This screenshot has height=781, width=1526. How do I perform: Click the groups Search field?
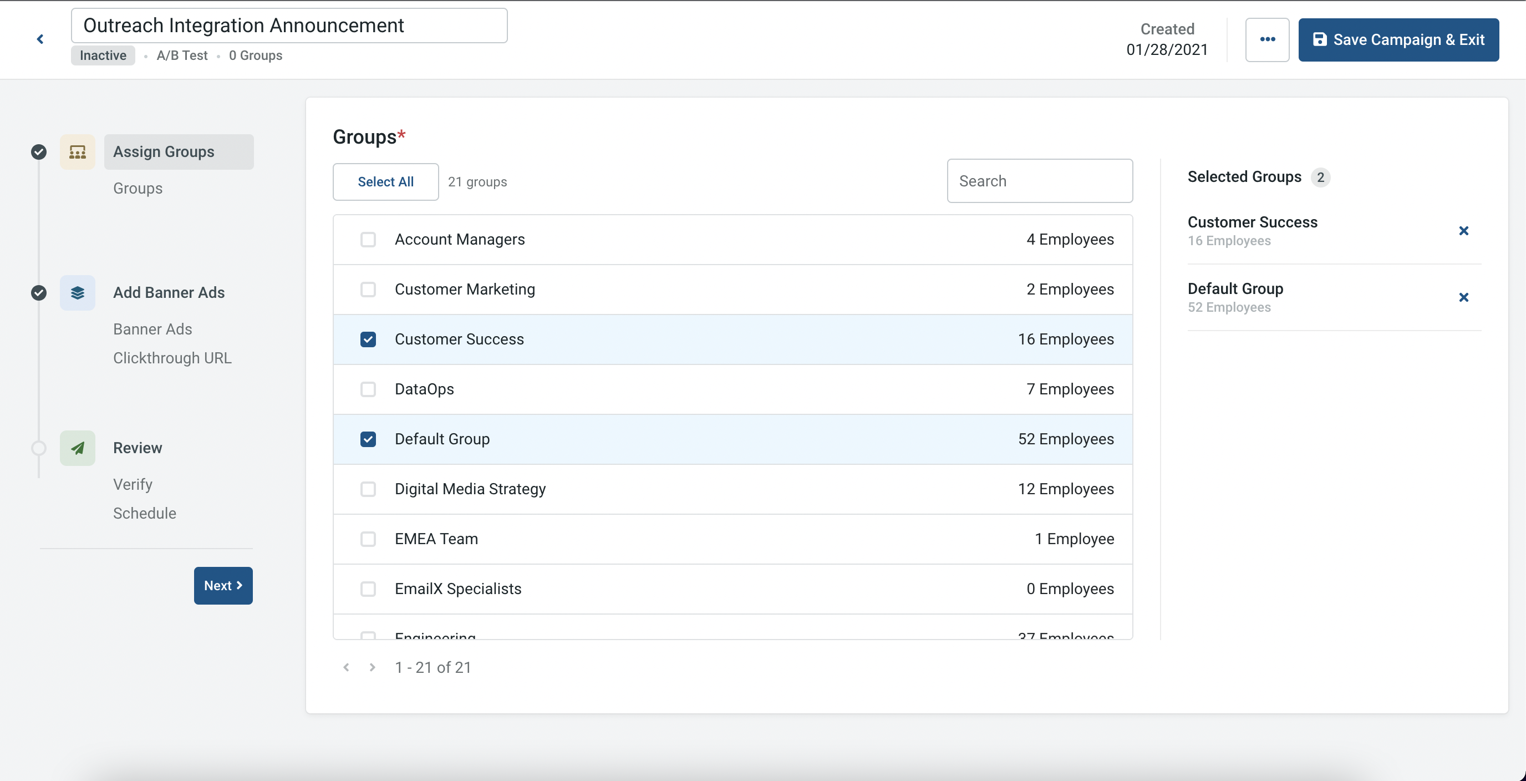(x=1040, y=181)
